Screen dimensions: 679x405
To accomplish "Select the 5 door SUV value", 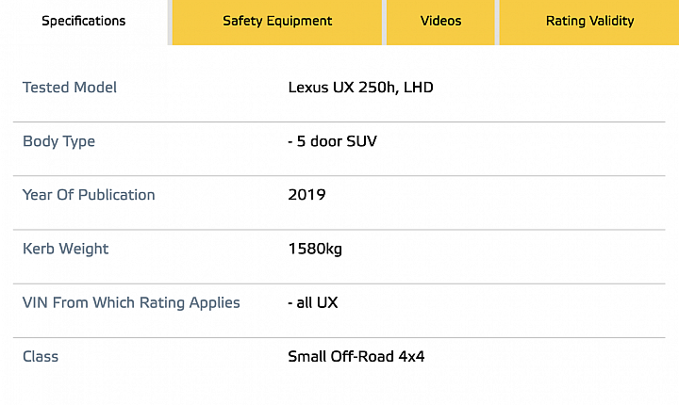I will (x=333, y=141).
